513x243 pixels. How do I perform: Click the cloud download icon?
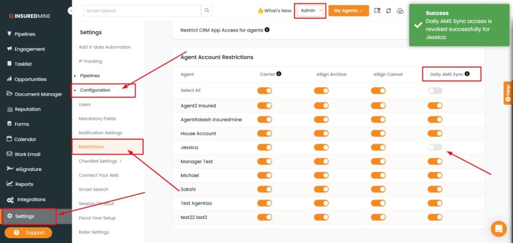click(x=400, y=10)
